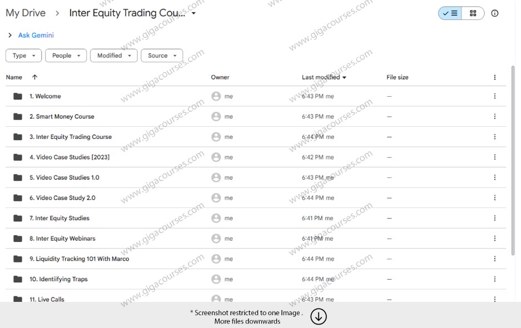
Task: Open the details info icon
Action: pos(494,13)
